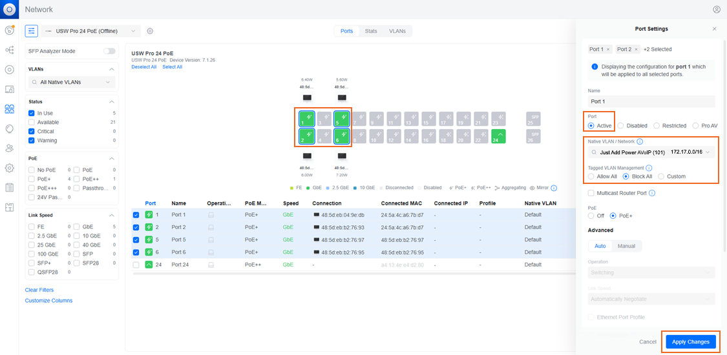Open the USW Pro 24 PoE device dropdown

click(x=90, y=31)
